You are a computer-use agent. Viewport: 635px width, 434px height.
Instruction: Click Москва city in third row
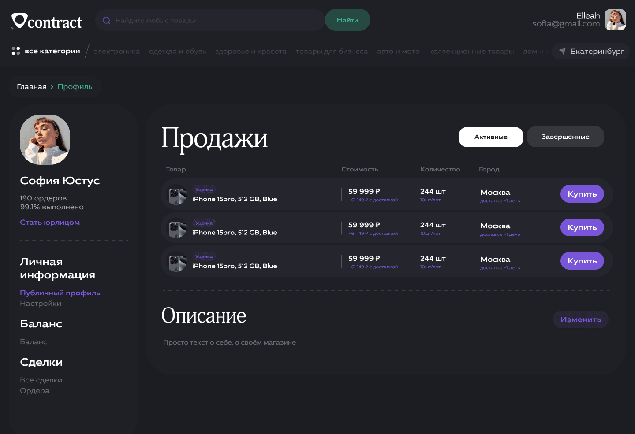click(x=495, y=260)
